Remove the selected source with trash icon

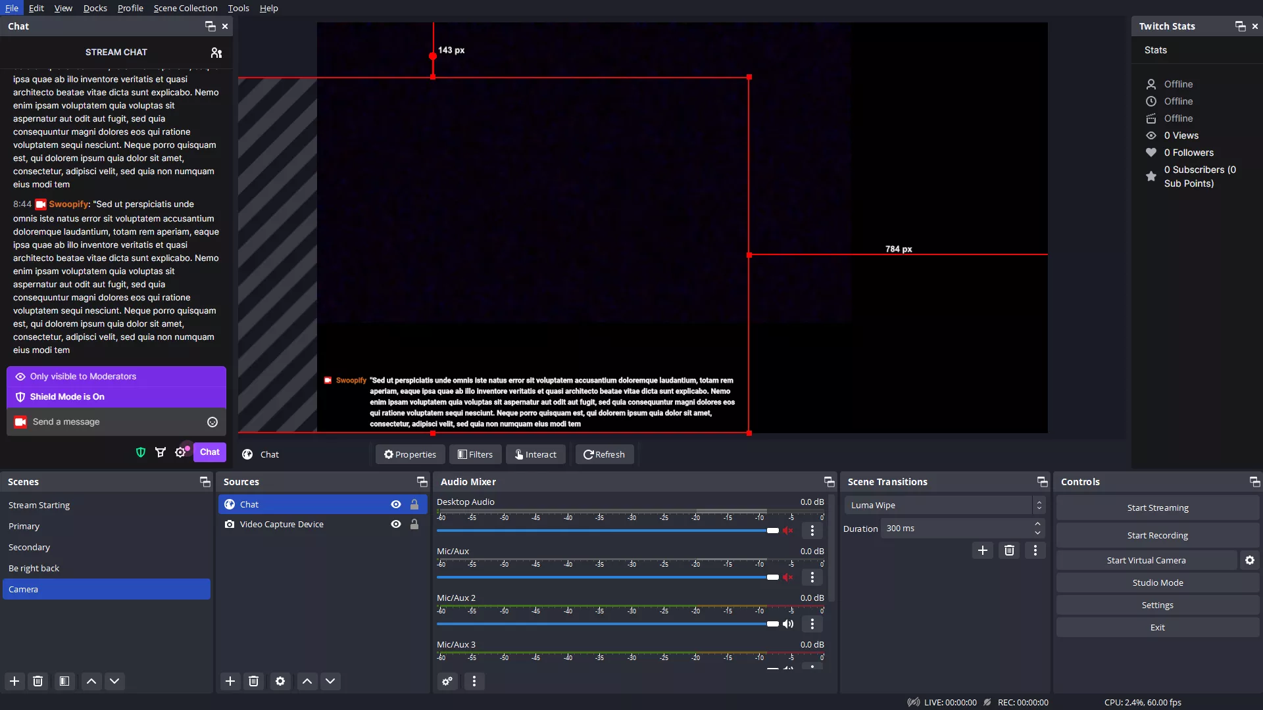click(254, 681)
